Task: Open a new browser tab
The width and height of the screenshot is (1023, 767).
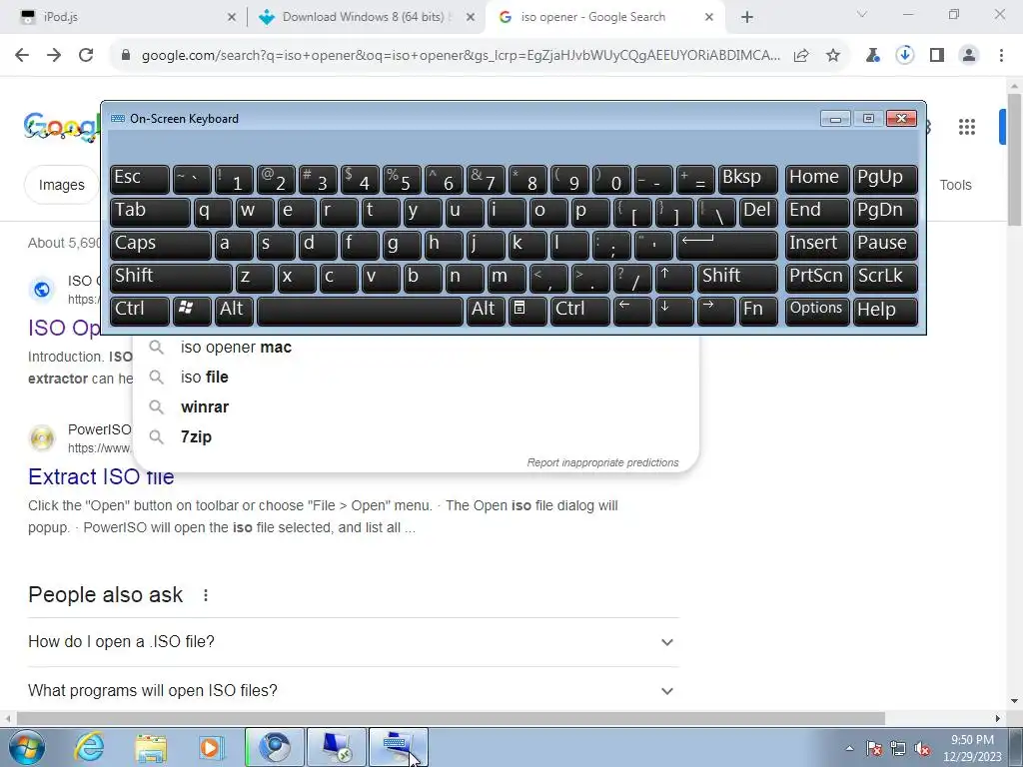Action: pyautogui.click(x=747, y=18)
